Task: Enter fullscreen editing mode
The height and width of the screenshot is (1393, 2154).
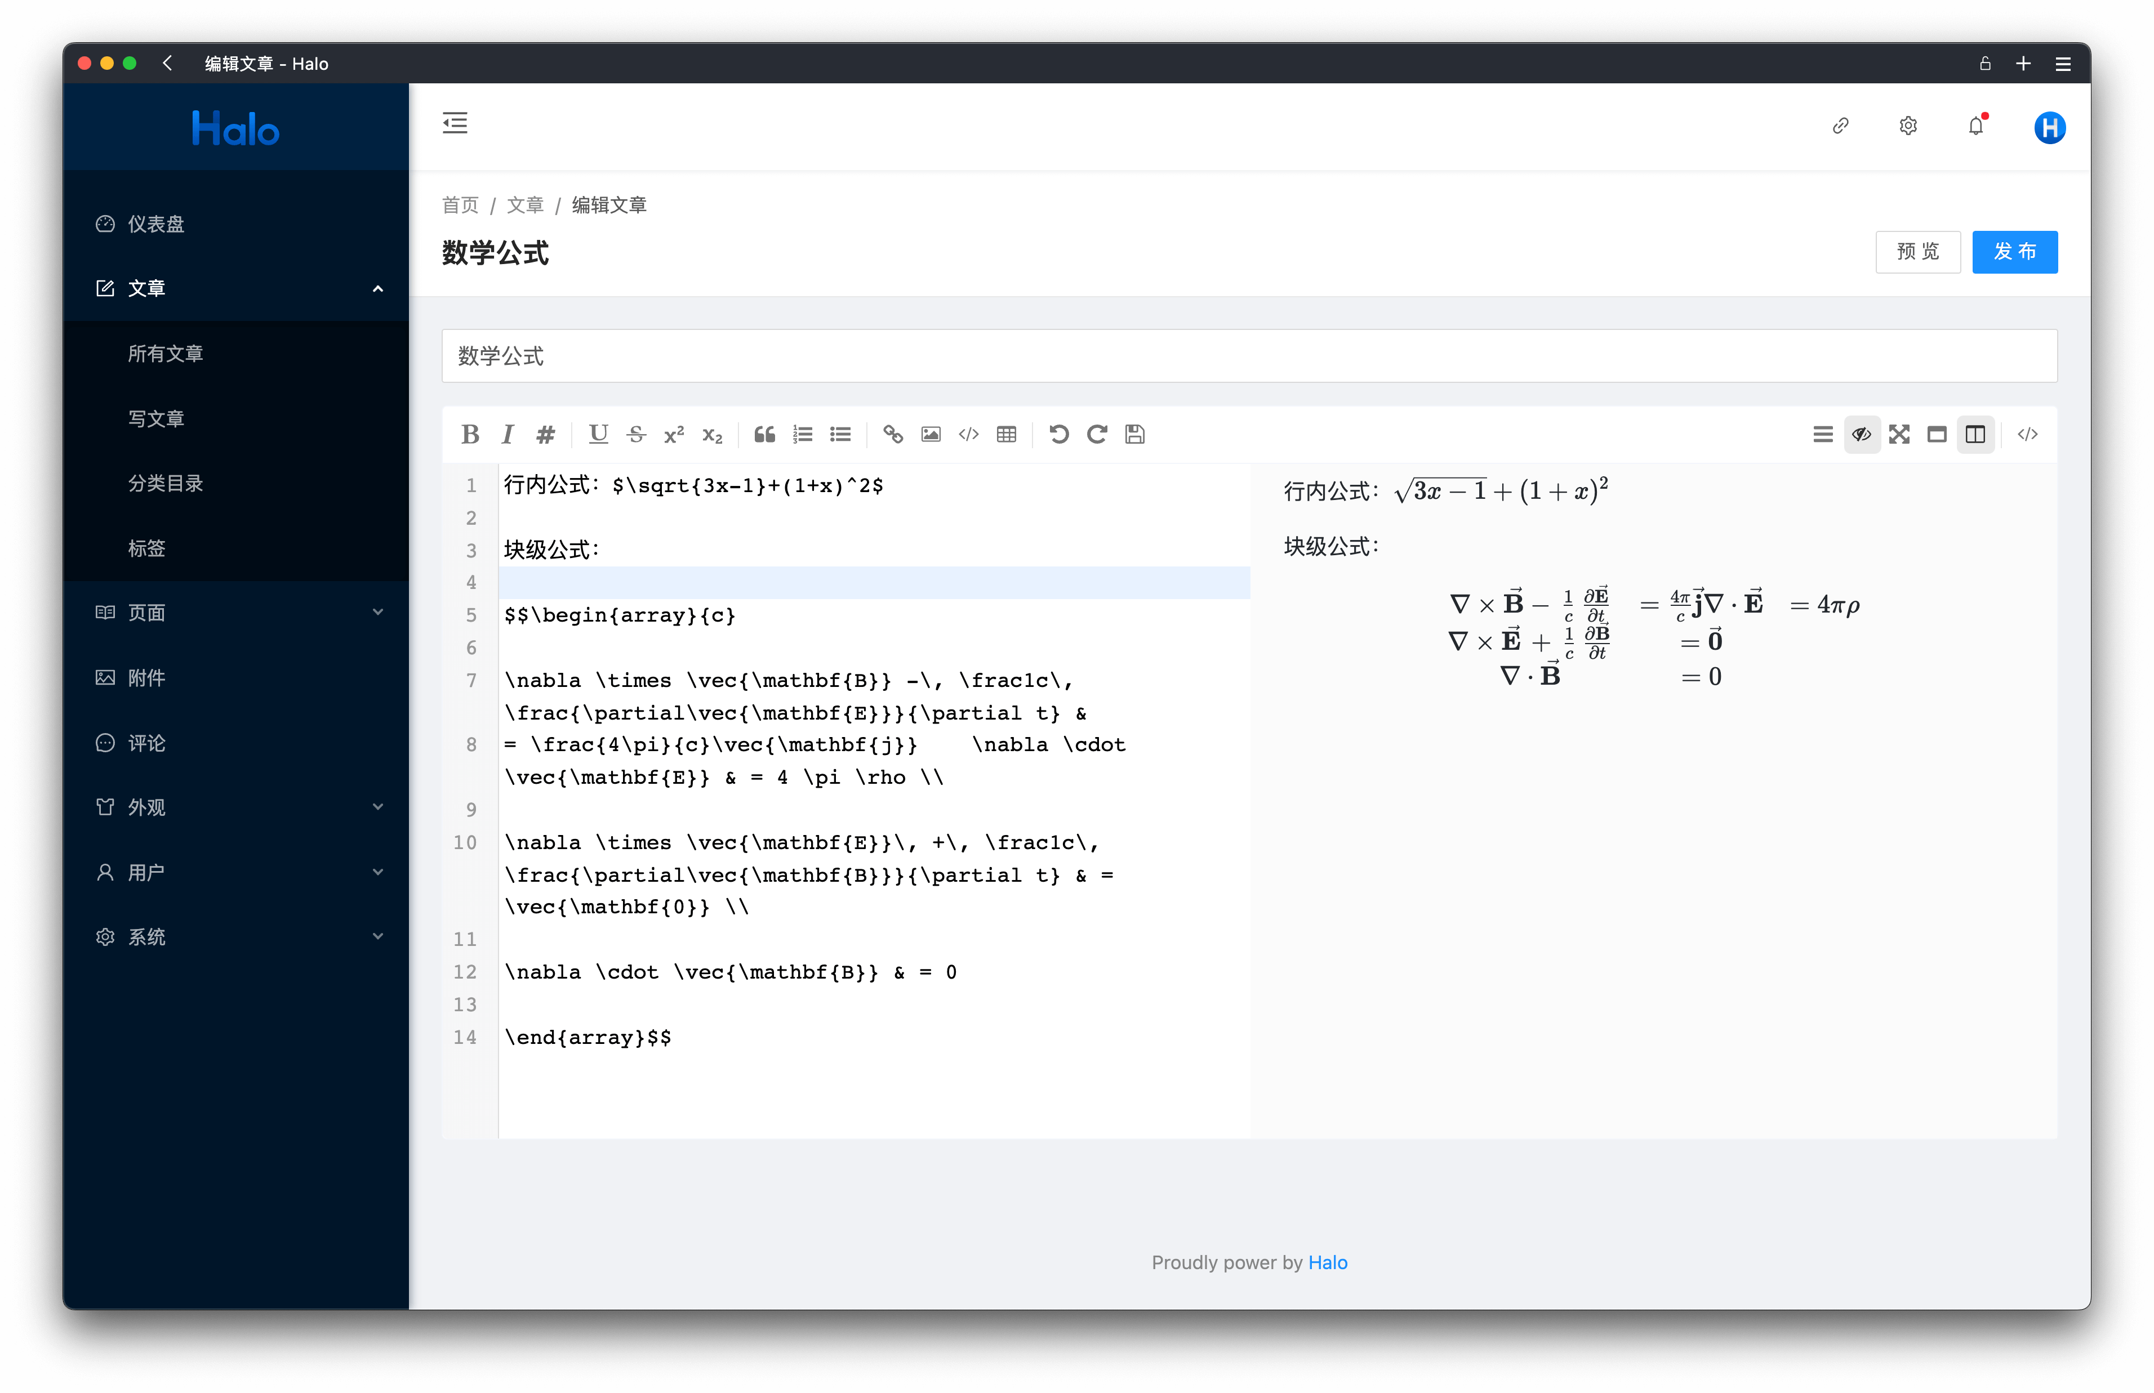Action: [x=1900, y=434]
